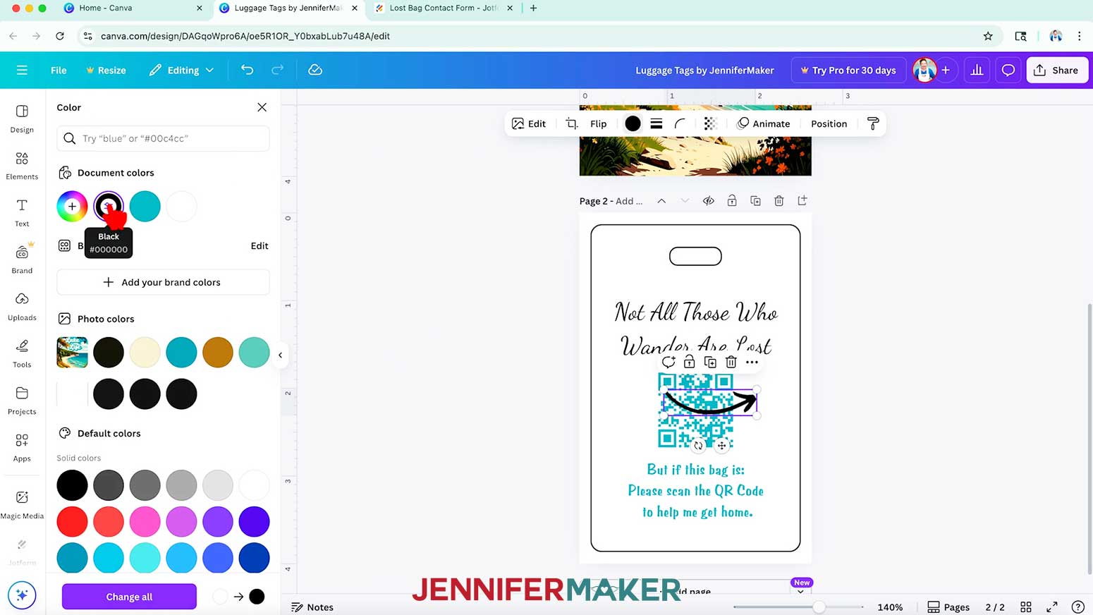The image size is (1093, 615).
Task: Click the cloud save status icon
Action: (315, 70)
